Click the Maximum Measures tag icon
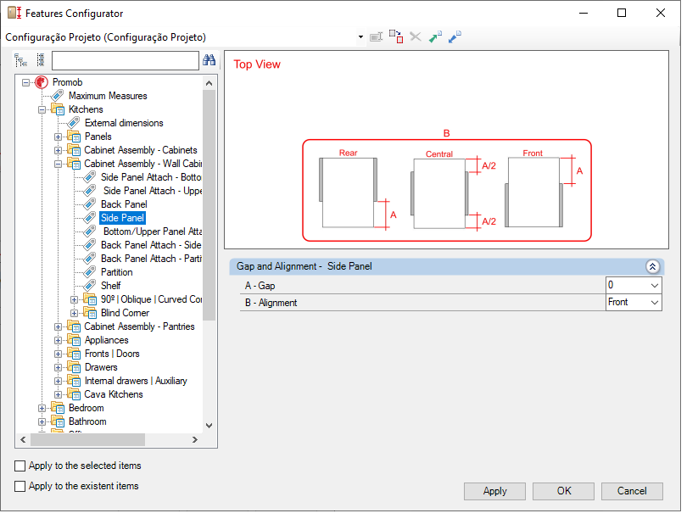 pos(58,96)
